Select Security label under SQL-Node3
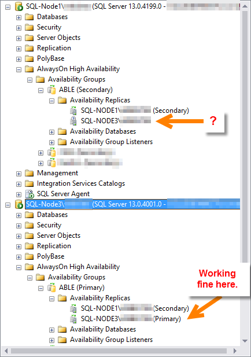This screenshot has width=251, height=357. (49, 225)
